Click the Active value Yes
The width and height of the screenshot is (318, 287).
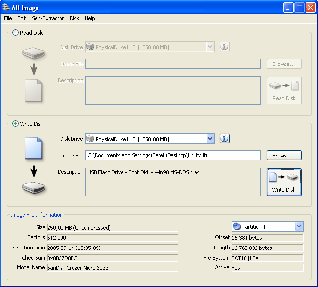point(267,268)
